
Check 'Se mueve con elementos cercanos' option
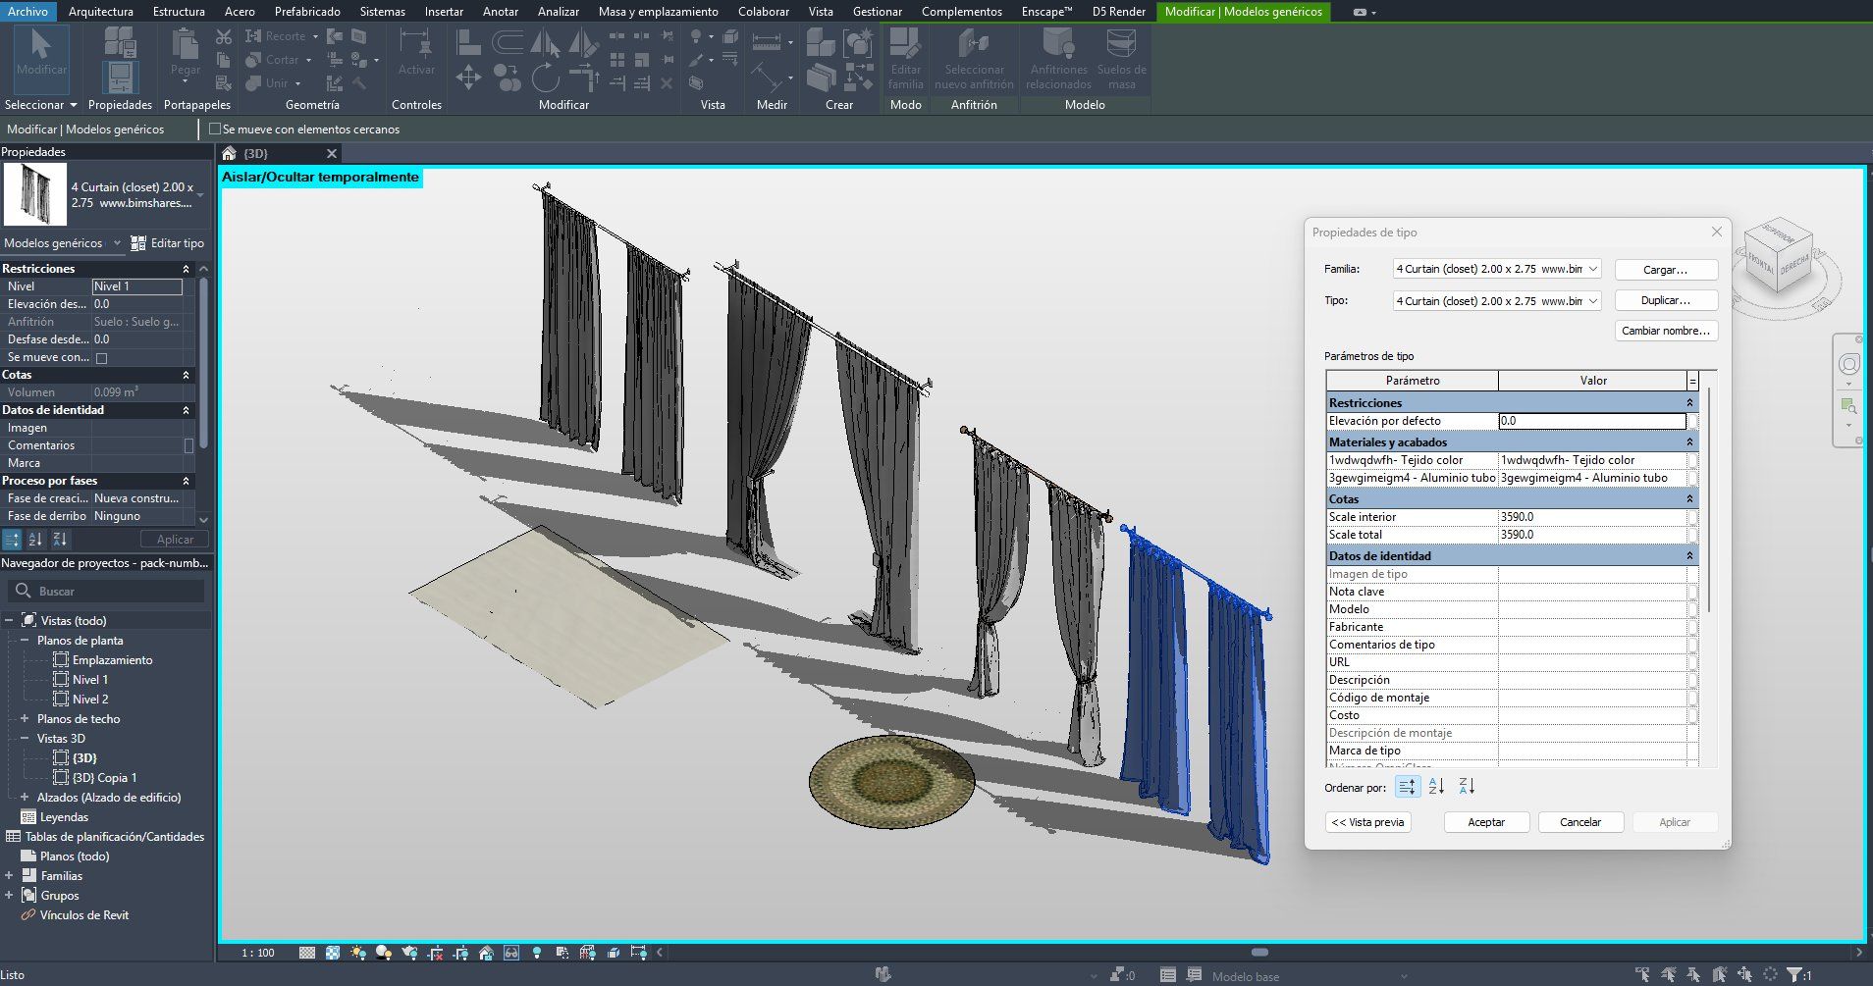tap(215, 129)
